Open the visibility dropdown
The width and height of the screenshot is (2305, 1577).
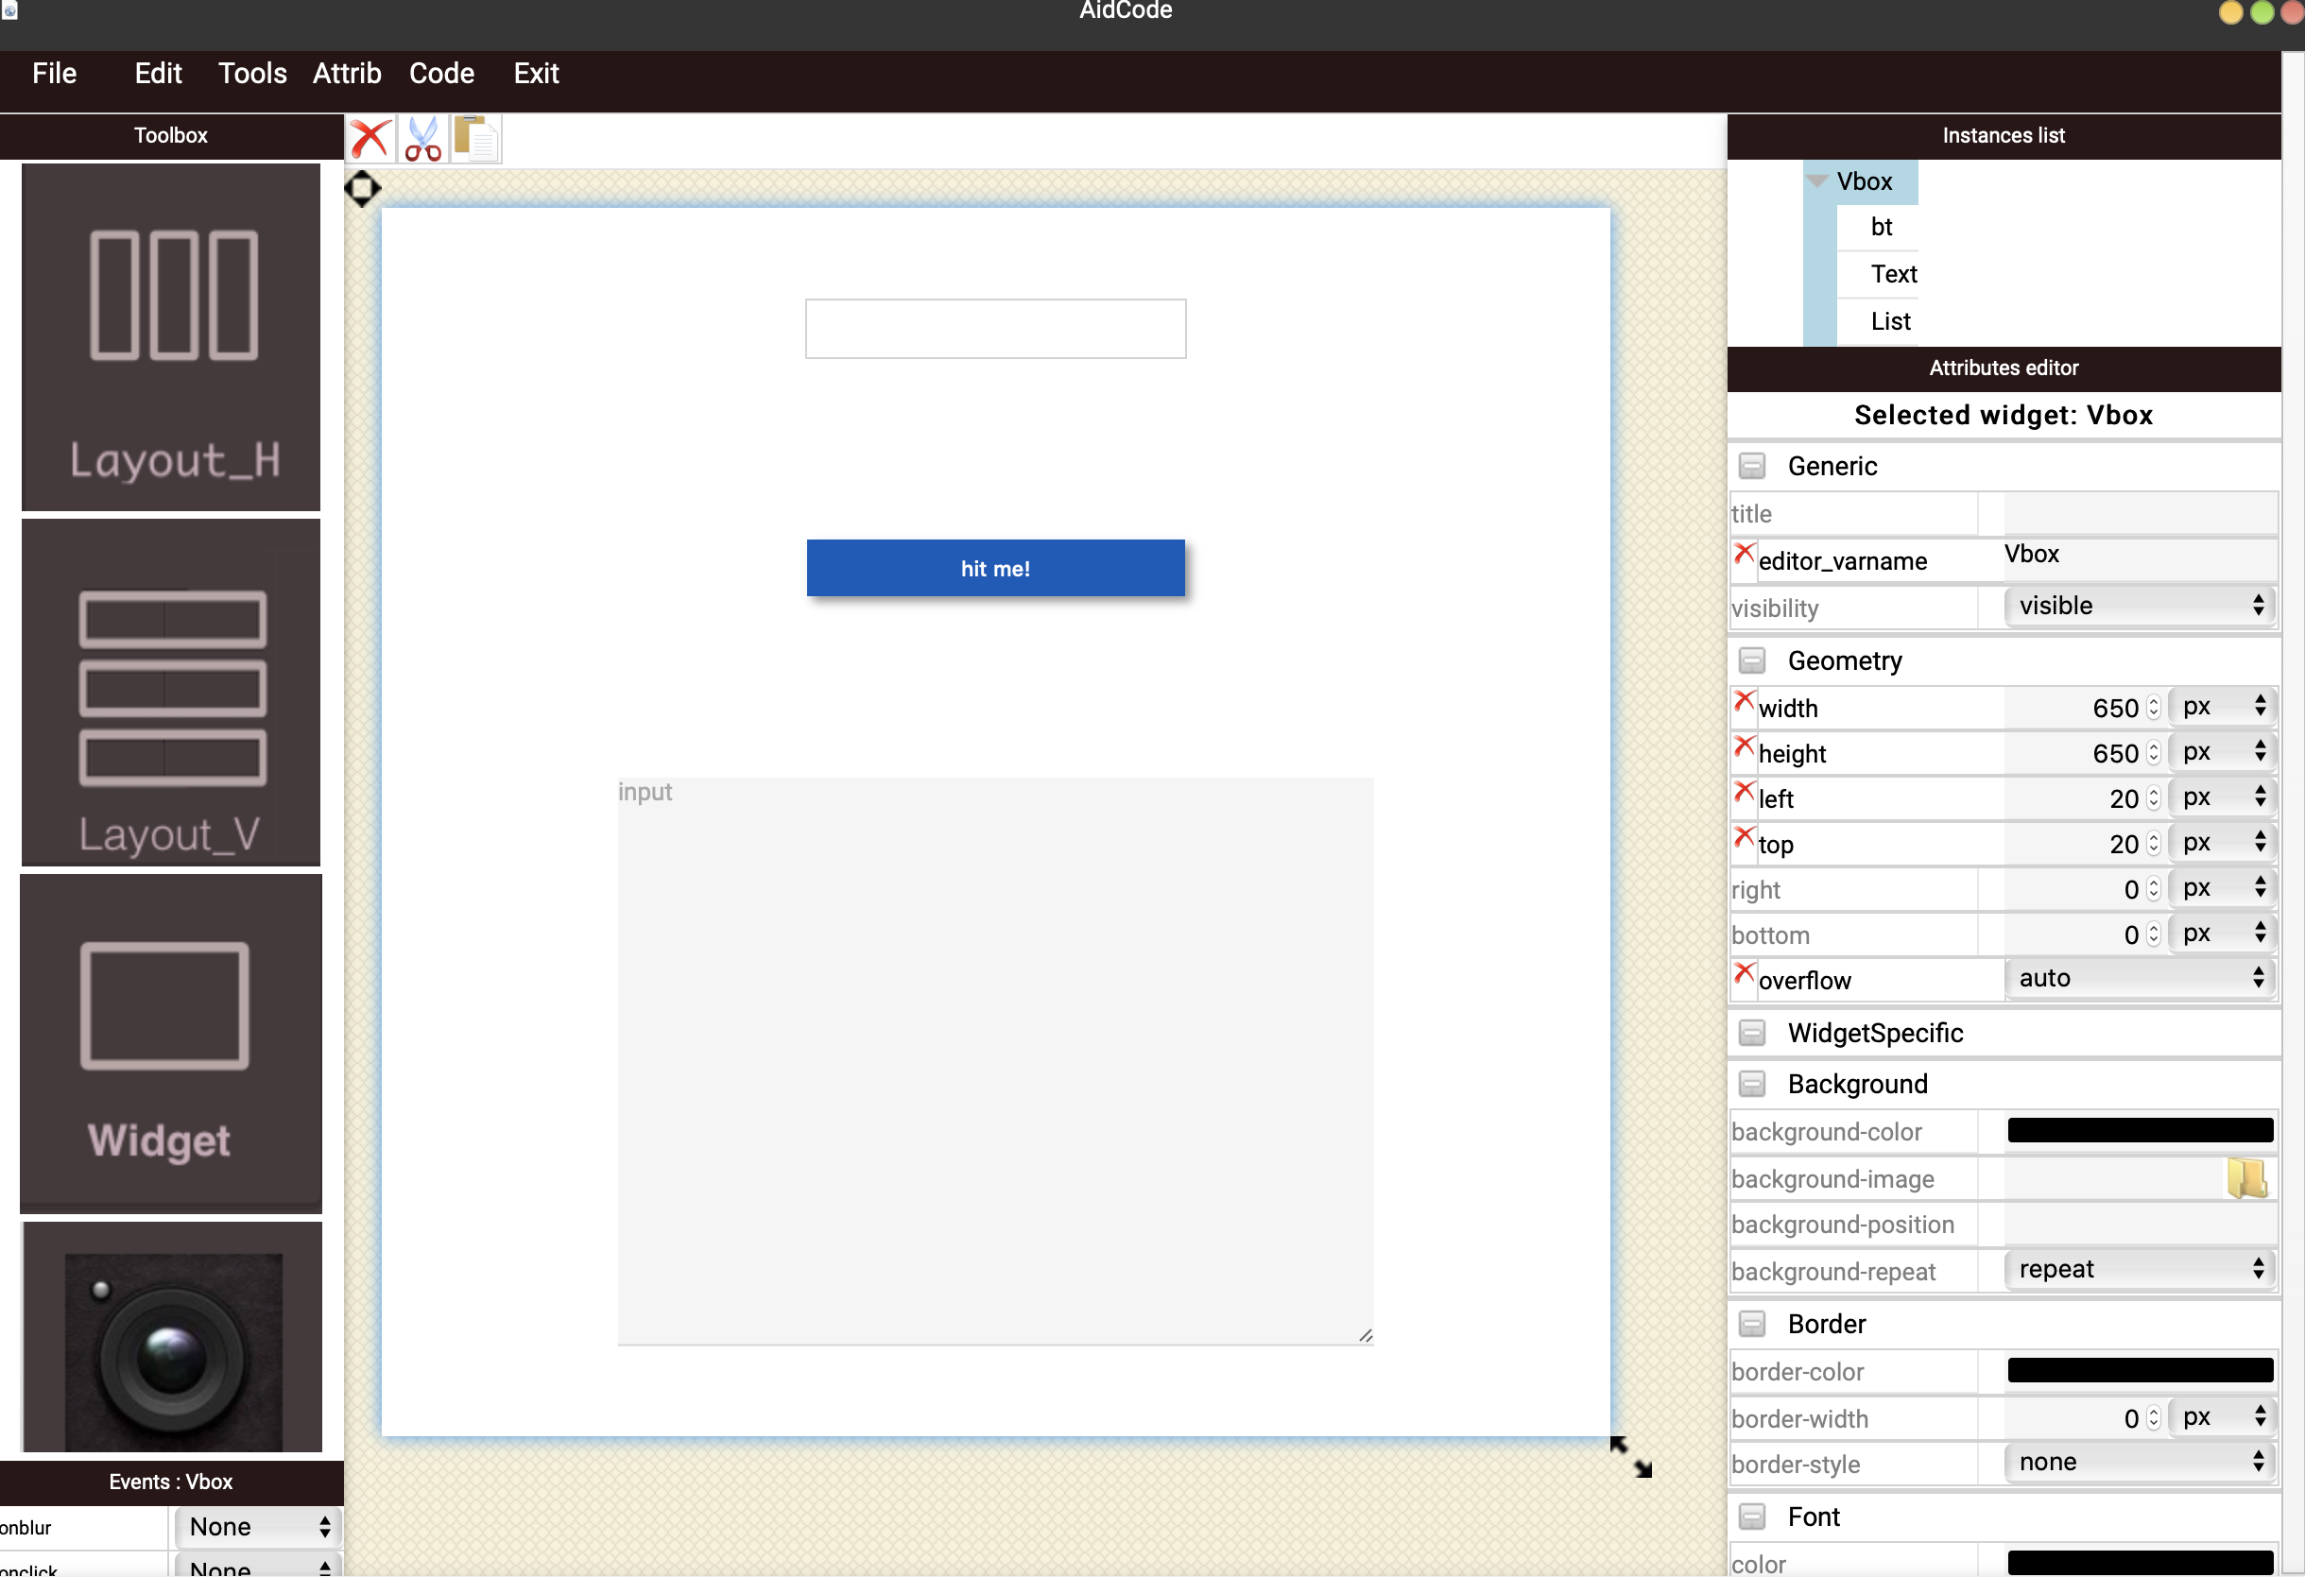click(x=2139, y=606)
